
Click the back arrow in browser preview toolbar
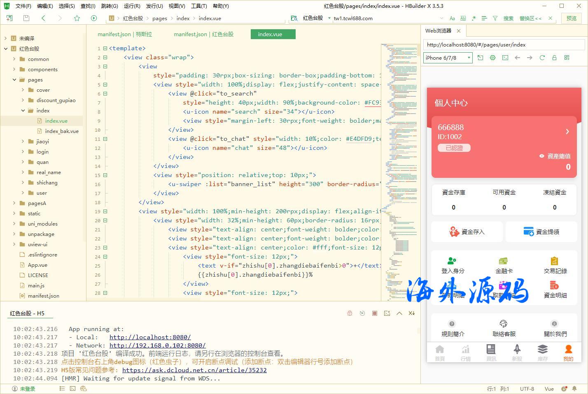click(518, 58)
